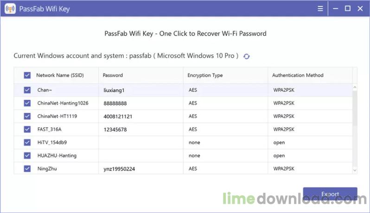Close the PassFab Wifi Key window
The width and height of the screenshot is (370, 213).
coord(360,9)
